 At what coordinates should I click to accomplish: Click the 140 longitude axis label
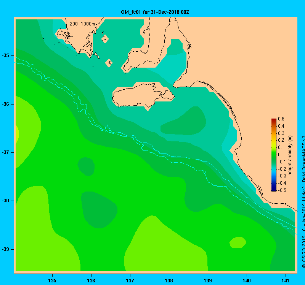247,280
